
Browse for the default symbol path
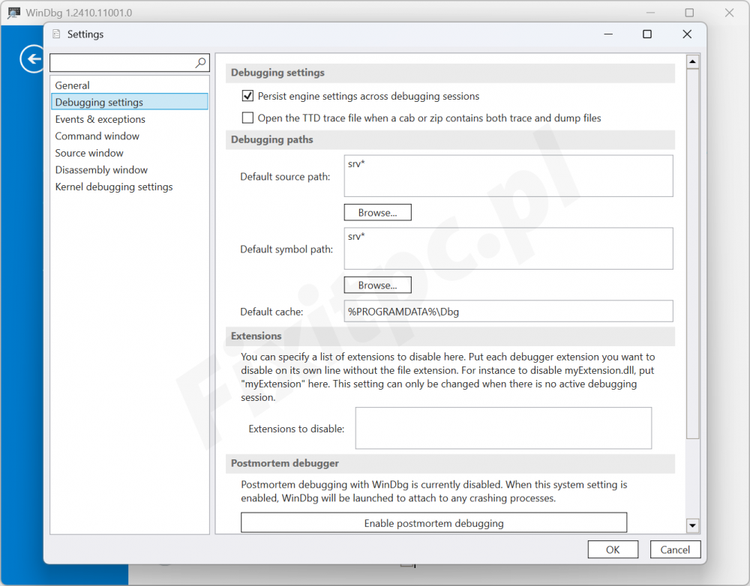(377, 286)
